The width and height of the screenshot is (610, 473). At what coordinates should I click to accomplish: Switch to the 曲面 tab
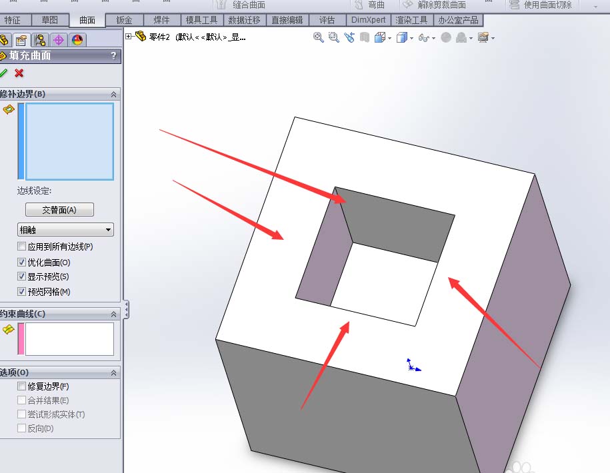(x=87, y=20)
